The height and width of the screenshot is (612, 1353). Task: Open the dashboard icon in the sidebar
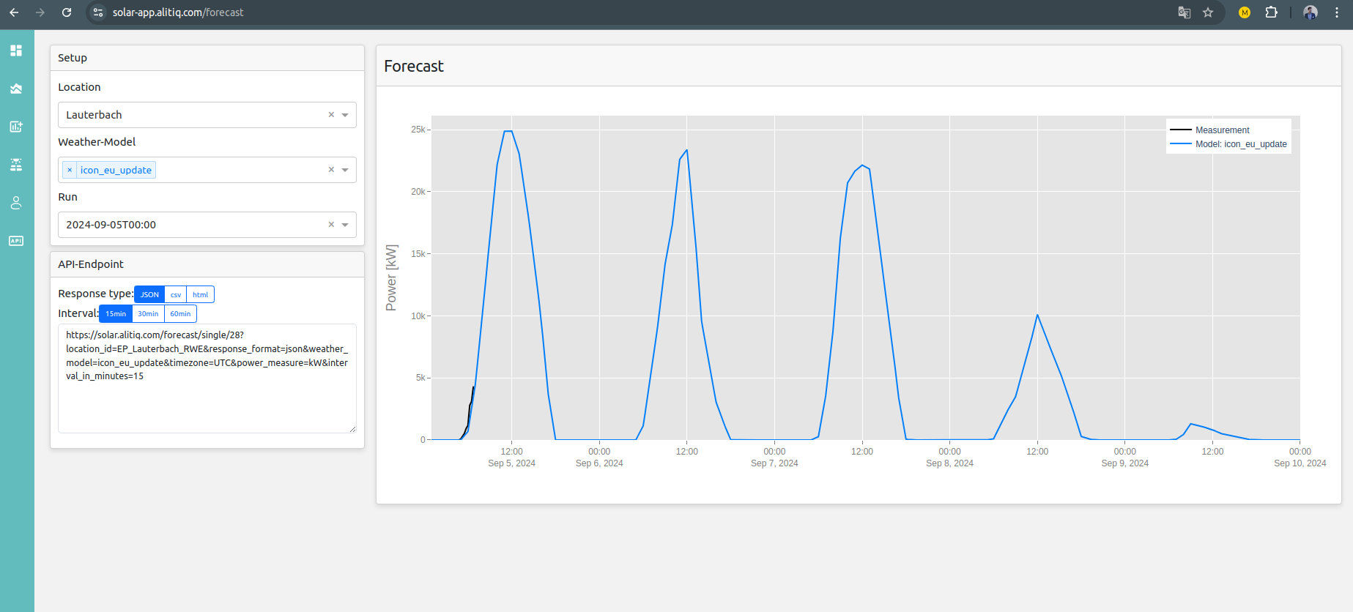click(x=16, y=51)
